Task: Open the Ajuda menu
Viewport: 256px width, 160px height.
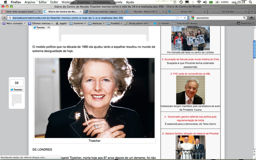Action: point(130,2)
